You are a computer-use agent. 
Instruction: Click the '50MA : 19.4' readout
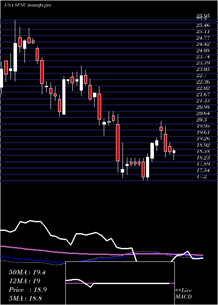pos(27,272)
